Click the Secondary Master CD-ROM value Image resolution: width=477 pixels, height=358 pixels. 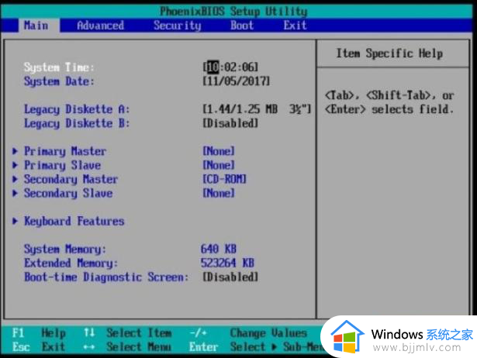224,179
